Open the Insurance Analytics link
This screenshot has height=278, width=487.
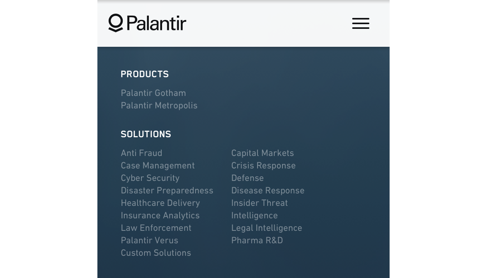click(160, 216)
